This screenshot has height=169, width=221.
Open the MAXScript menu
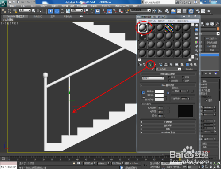coord(122,6)
